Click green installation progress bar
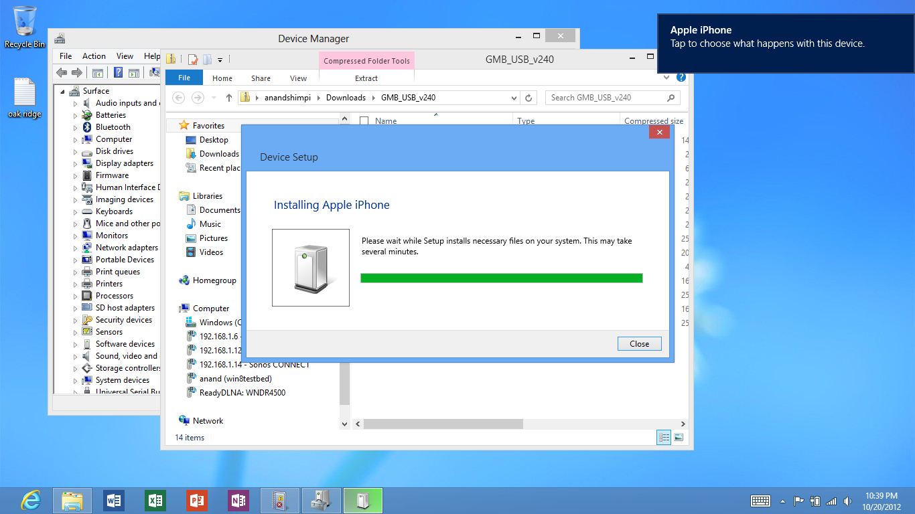Viewport: 915px width, 514px height. [501, 278]
